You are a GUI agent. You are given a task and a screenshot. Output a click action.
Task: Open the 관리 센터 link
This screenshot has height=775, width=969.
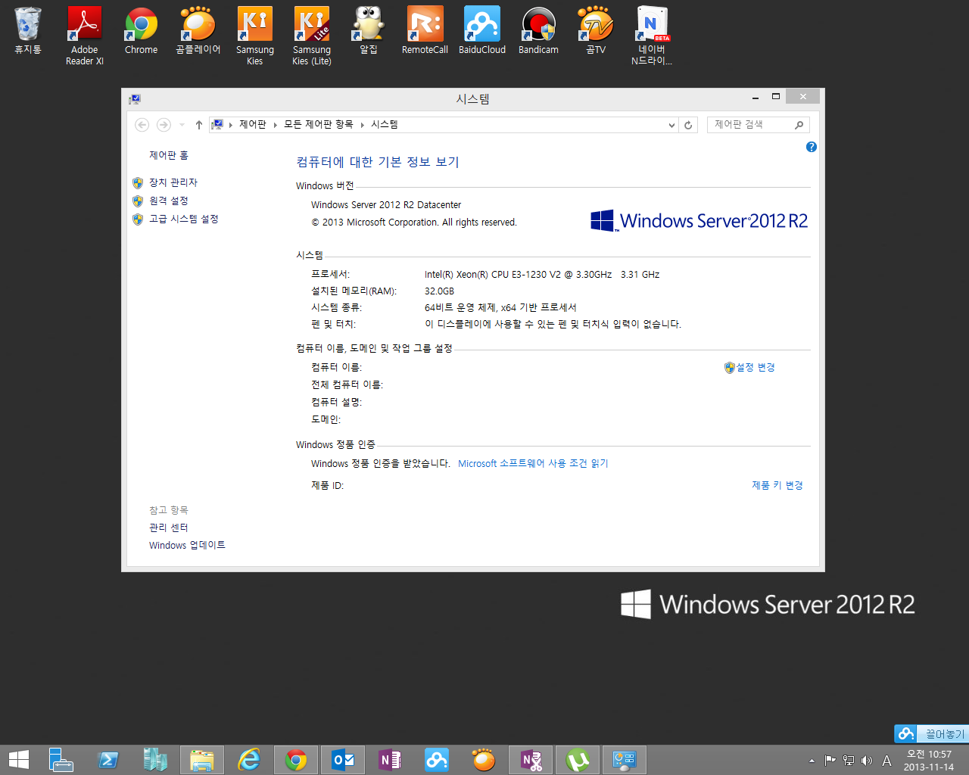click(169, 528)
